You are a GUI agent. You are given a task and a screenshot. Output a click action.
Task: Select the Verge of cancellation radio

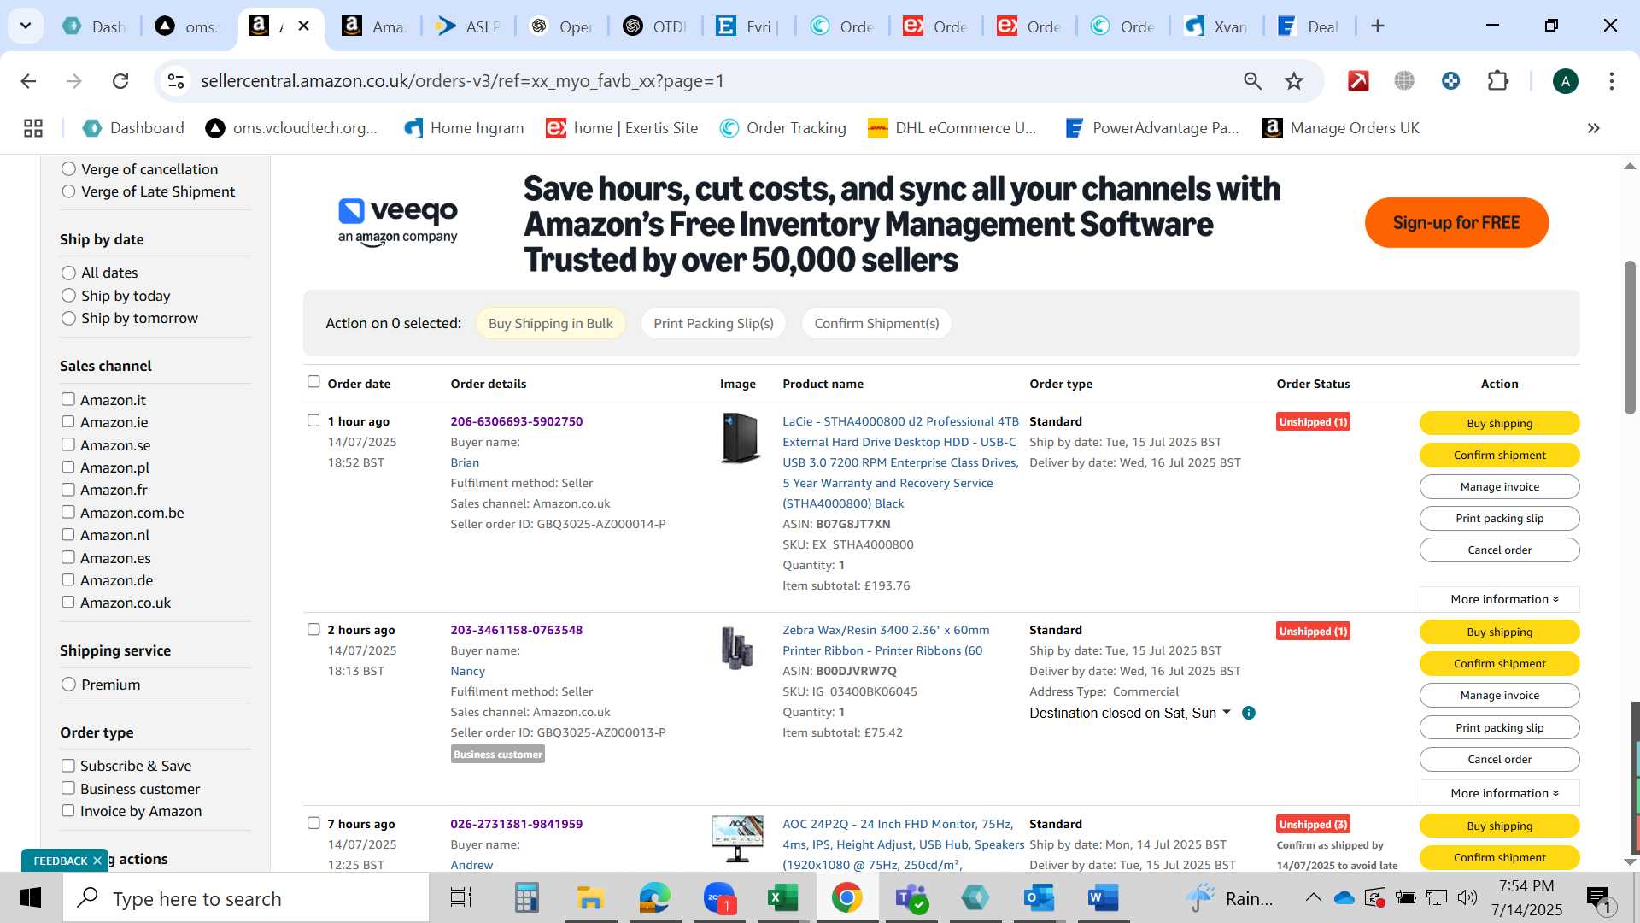68,169
